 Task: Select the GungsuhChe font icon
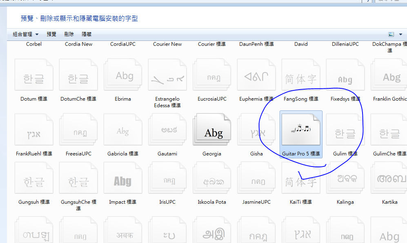pyautogui.click(x=78, y=178)
